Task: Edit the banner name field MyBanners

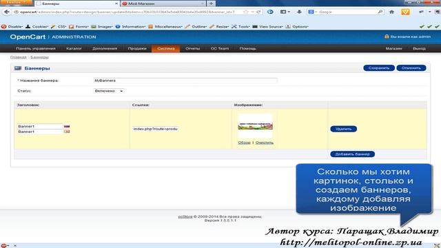Action: click(x=185, y=81)
